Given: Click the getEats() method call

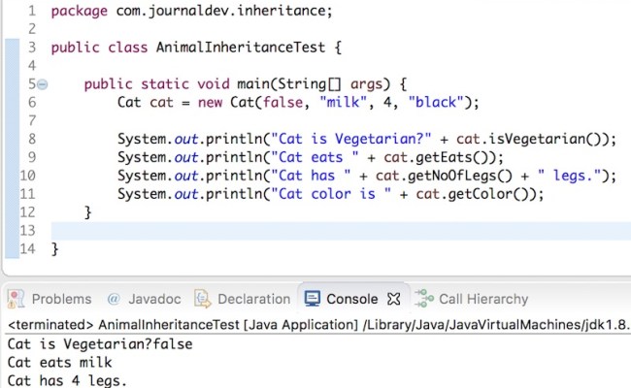Looking at the screenshot, I should (x=451, y=157).
